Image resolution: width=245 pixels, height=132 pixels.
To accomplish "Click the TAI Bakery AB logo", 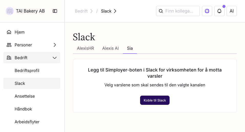I will coord(10,11).
